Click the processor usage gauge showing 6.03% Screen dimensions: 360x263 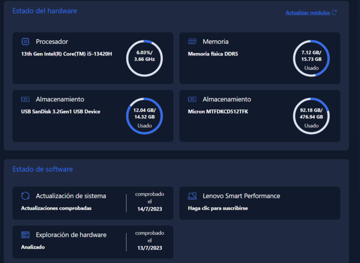[x=145, y=58]
